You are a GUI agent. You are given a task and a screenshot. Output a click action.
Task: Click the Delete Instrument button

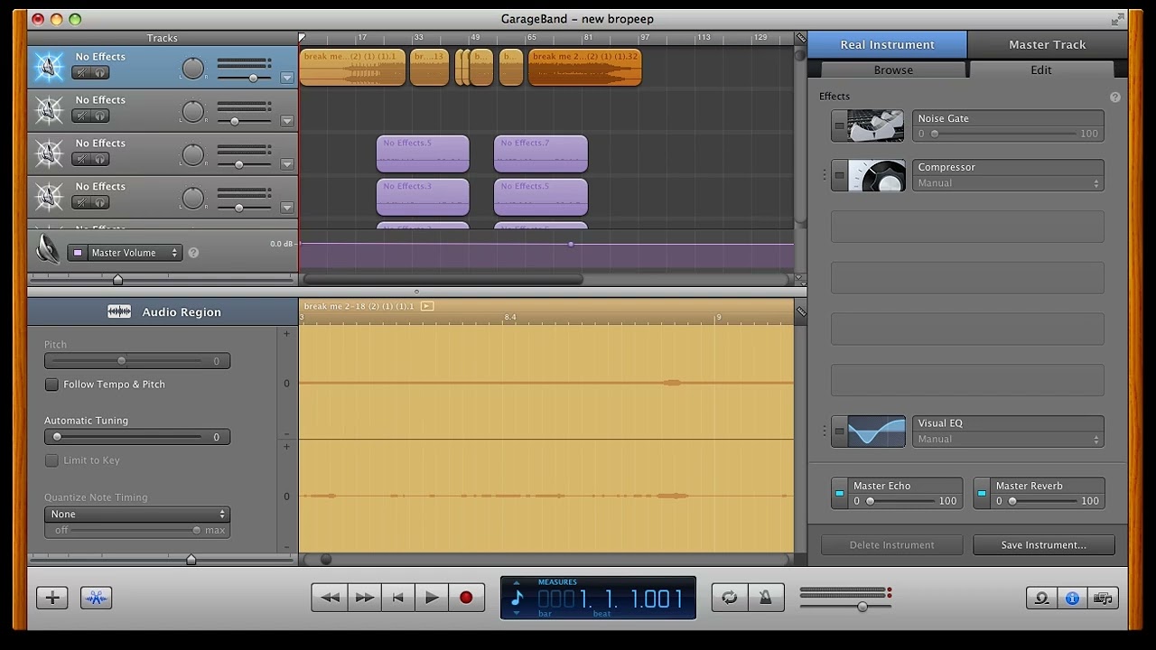tap(891, 545)
